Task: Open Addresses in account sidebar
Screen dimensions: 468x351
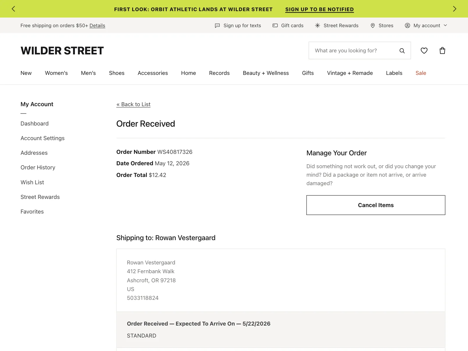Action: pos(34,153)
